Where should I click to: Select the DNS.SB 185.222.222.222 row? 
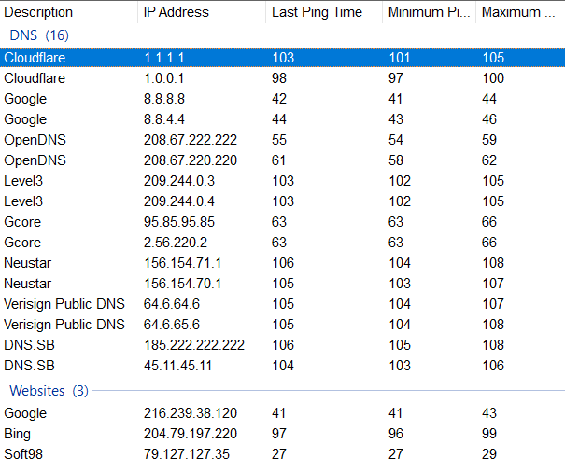click(x=282, y=345)
